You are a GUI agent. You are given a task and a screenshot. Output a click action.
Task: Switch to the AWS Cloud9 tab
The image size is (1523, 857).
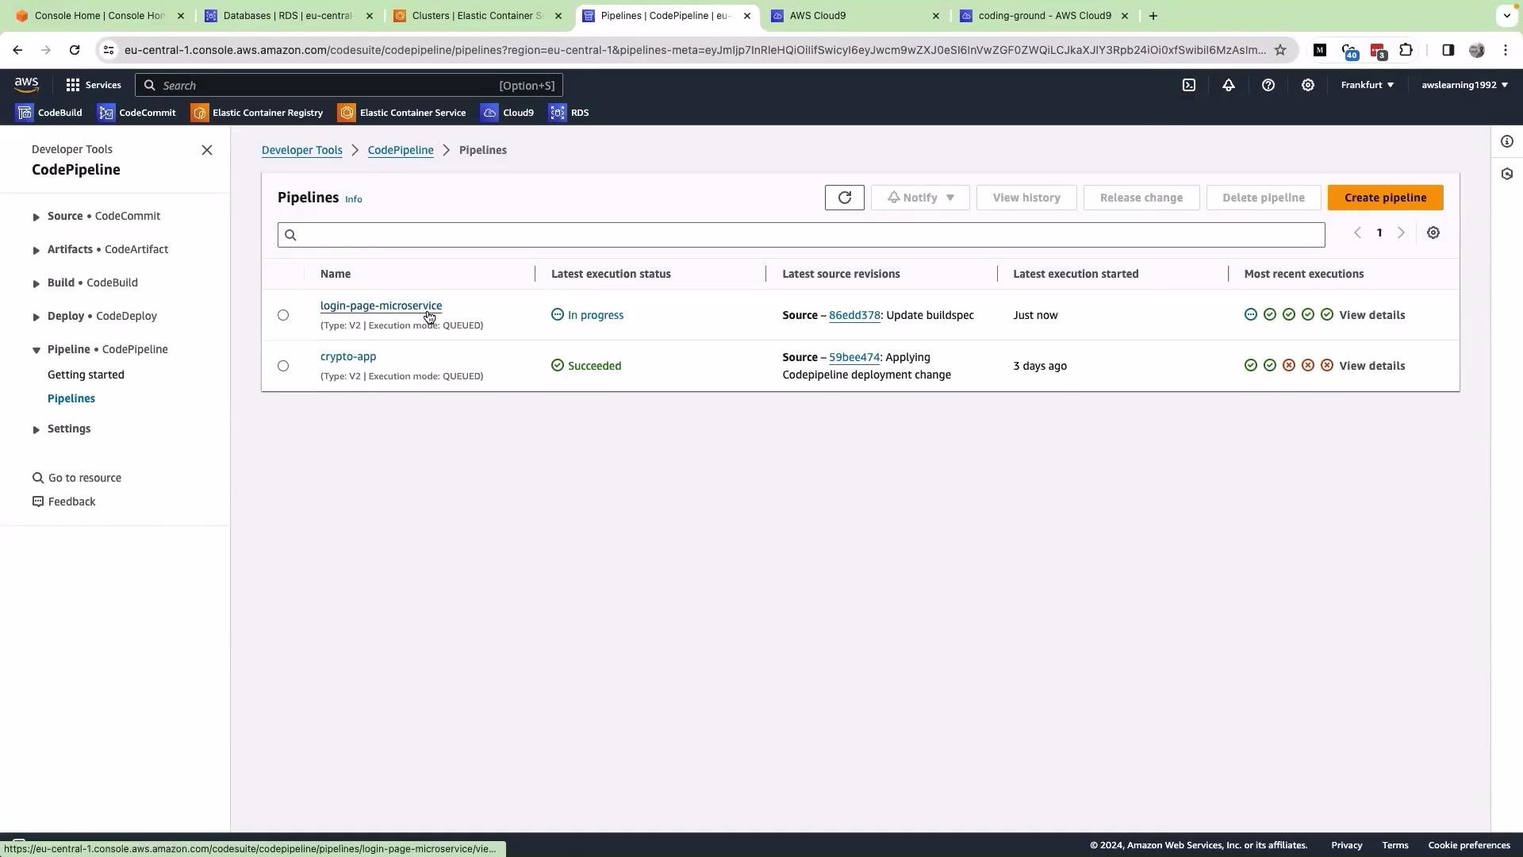[855, 16]
